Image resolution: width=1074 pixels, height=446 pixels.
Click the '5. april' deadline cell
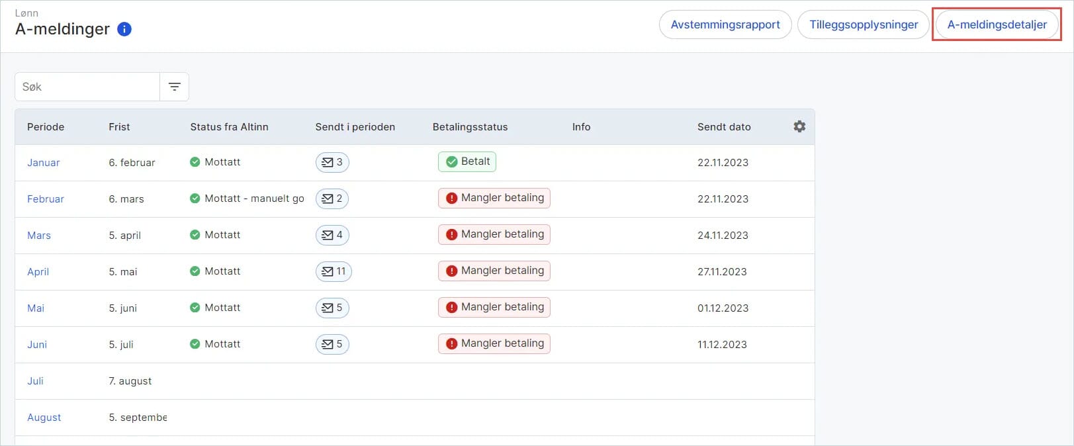[125, 236]
